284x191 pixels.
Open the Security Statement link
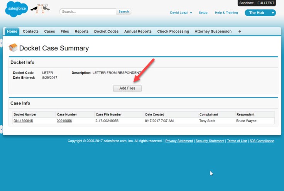coord(210,141)
